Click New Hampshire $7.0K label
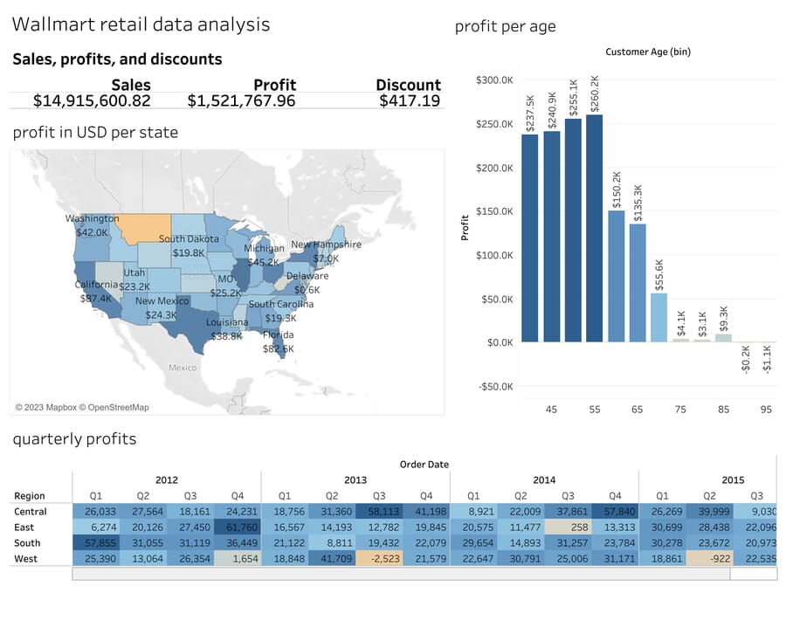Viewport: 786px width, 628px height. pos(326,251)
